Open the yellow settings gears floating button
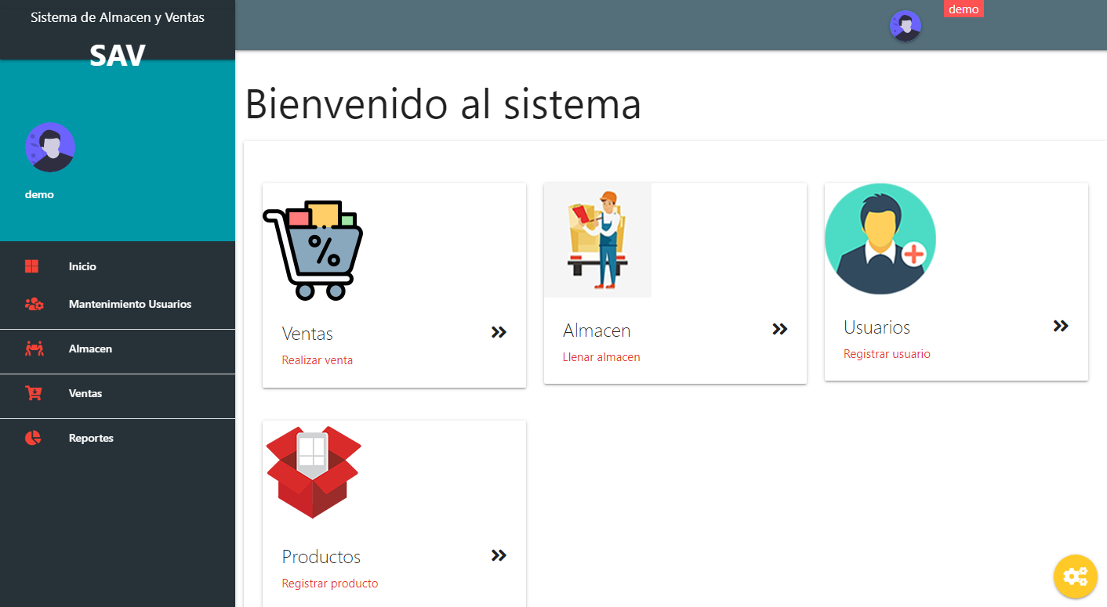 click(x=1075, y=576)
